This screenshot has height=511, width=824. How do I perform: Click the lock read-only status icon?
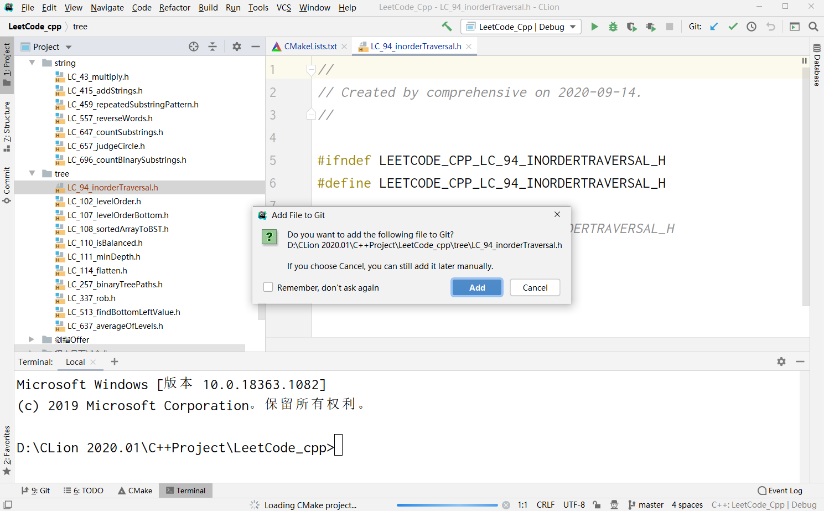point(597,505)
